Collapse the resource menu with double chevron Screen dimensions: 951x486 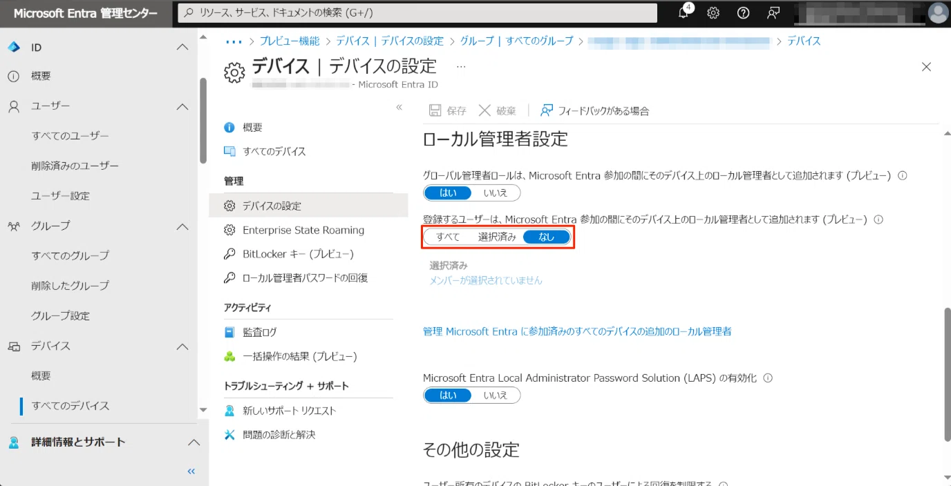399,107
